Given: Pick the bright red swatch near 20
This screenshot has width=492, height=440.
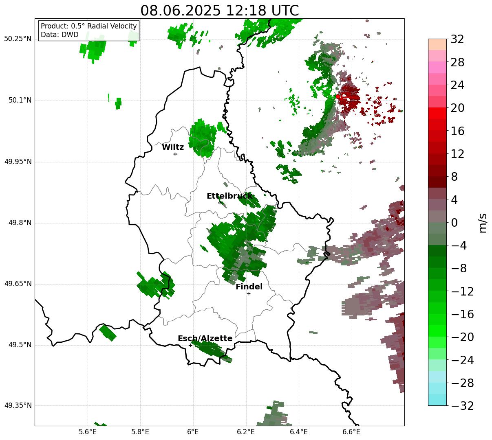Looking at the screenshot, I should 437,113.
